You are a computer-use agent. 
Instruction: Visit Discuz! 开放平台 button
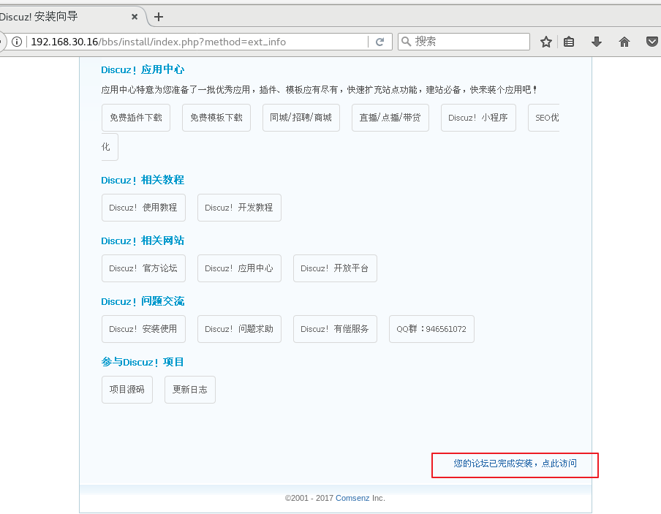click(335, 268)
